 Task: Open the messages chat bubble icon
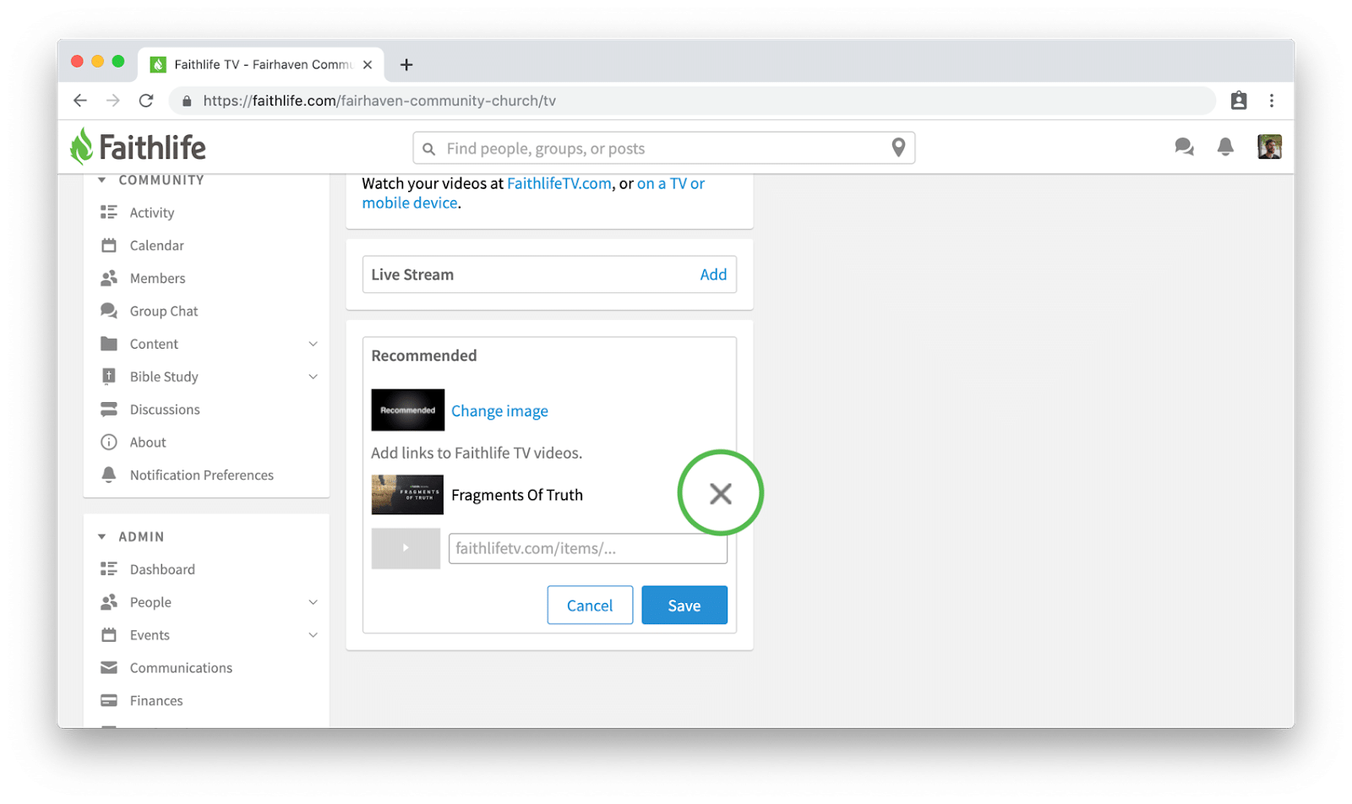click(x=1184, y=147)
